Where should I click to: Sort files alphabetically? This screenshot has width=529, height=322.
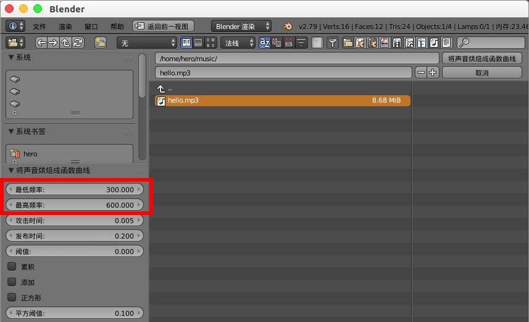coord(264,43)
